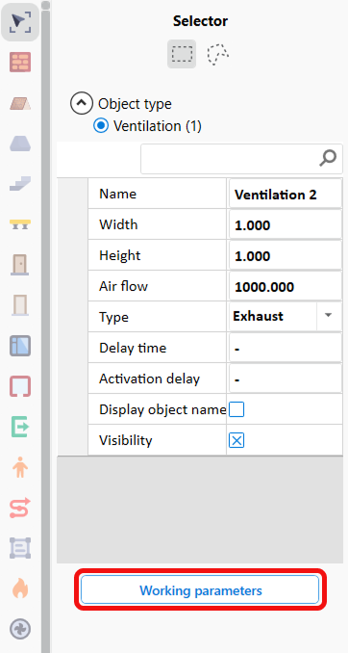Click the Selector panel heading
The image size is (348, 653).
[x=200, y=21]
